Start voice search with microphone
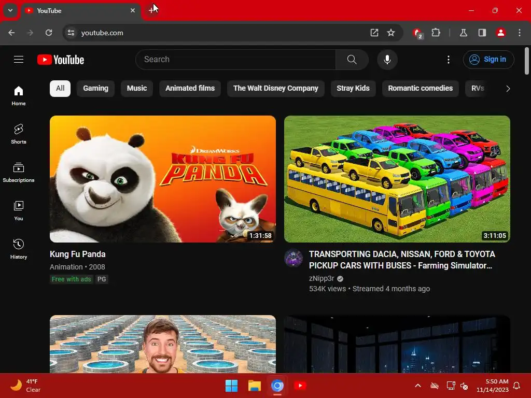The height and width of the screenshot is (398, 531). [x=387, y=60]
